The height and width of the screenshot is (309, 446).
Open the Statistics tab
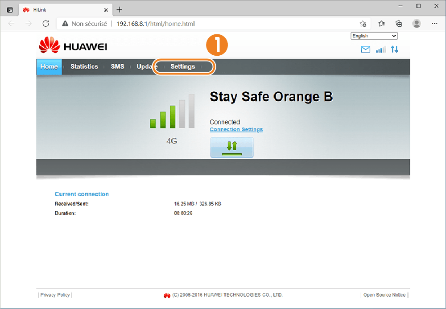tap(84, 66)
